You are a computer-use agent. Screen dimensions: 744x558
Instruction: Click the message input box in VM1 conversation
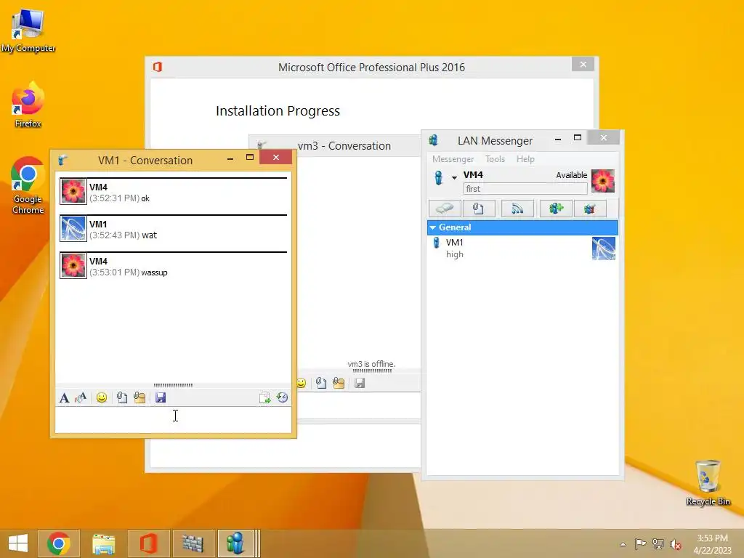[173, 419]
